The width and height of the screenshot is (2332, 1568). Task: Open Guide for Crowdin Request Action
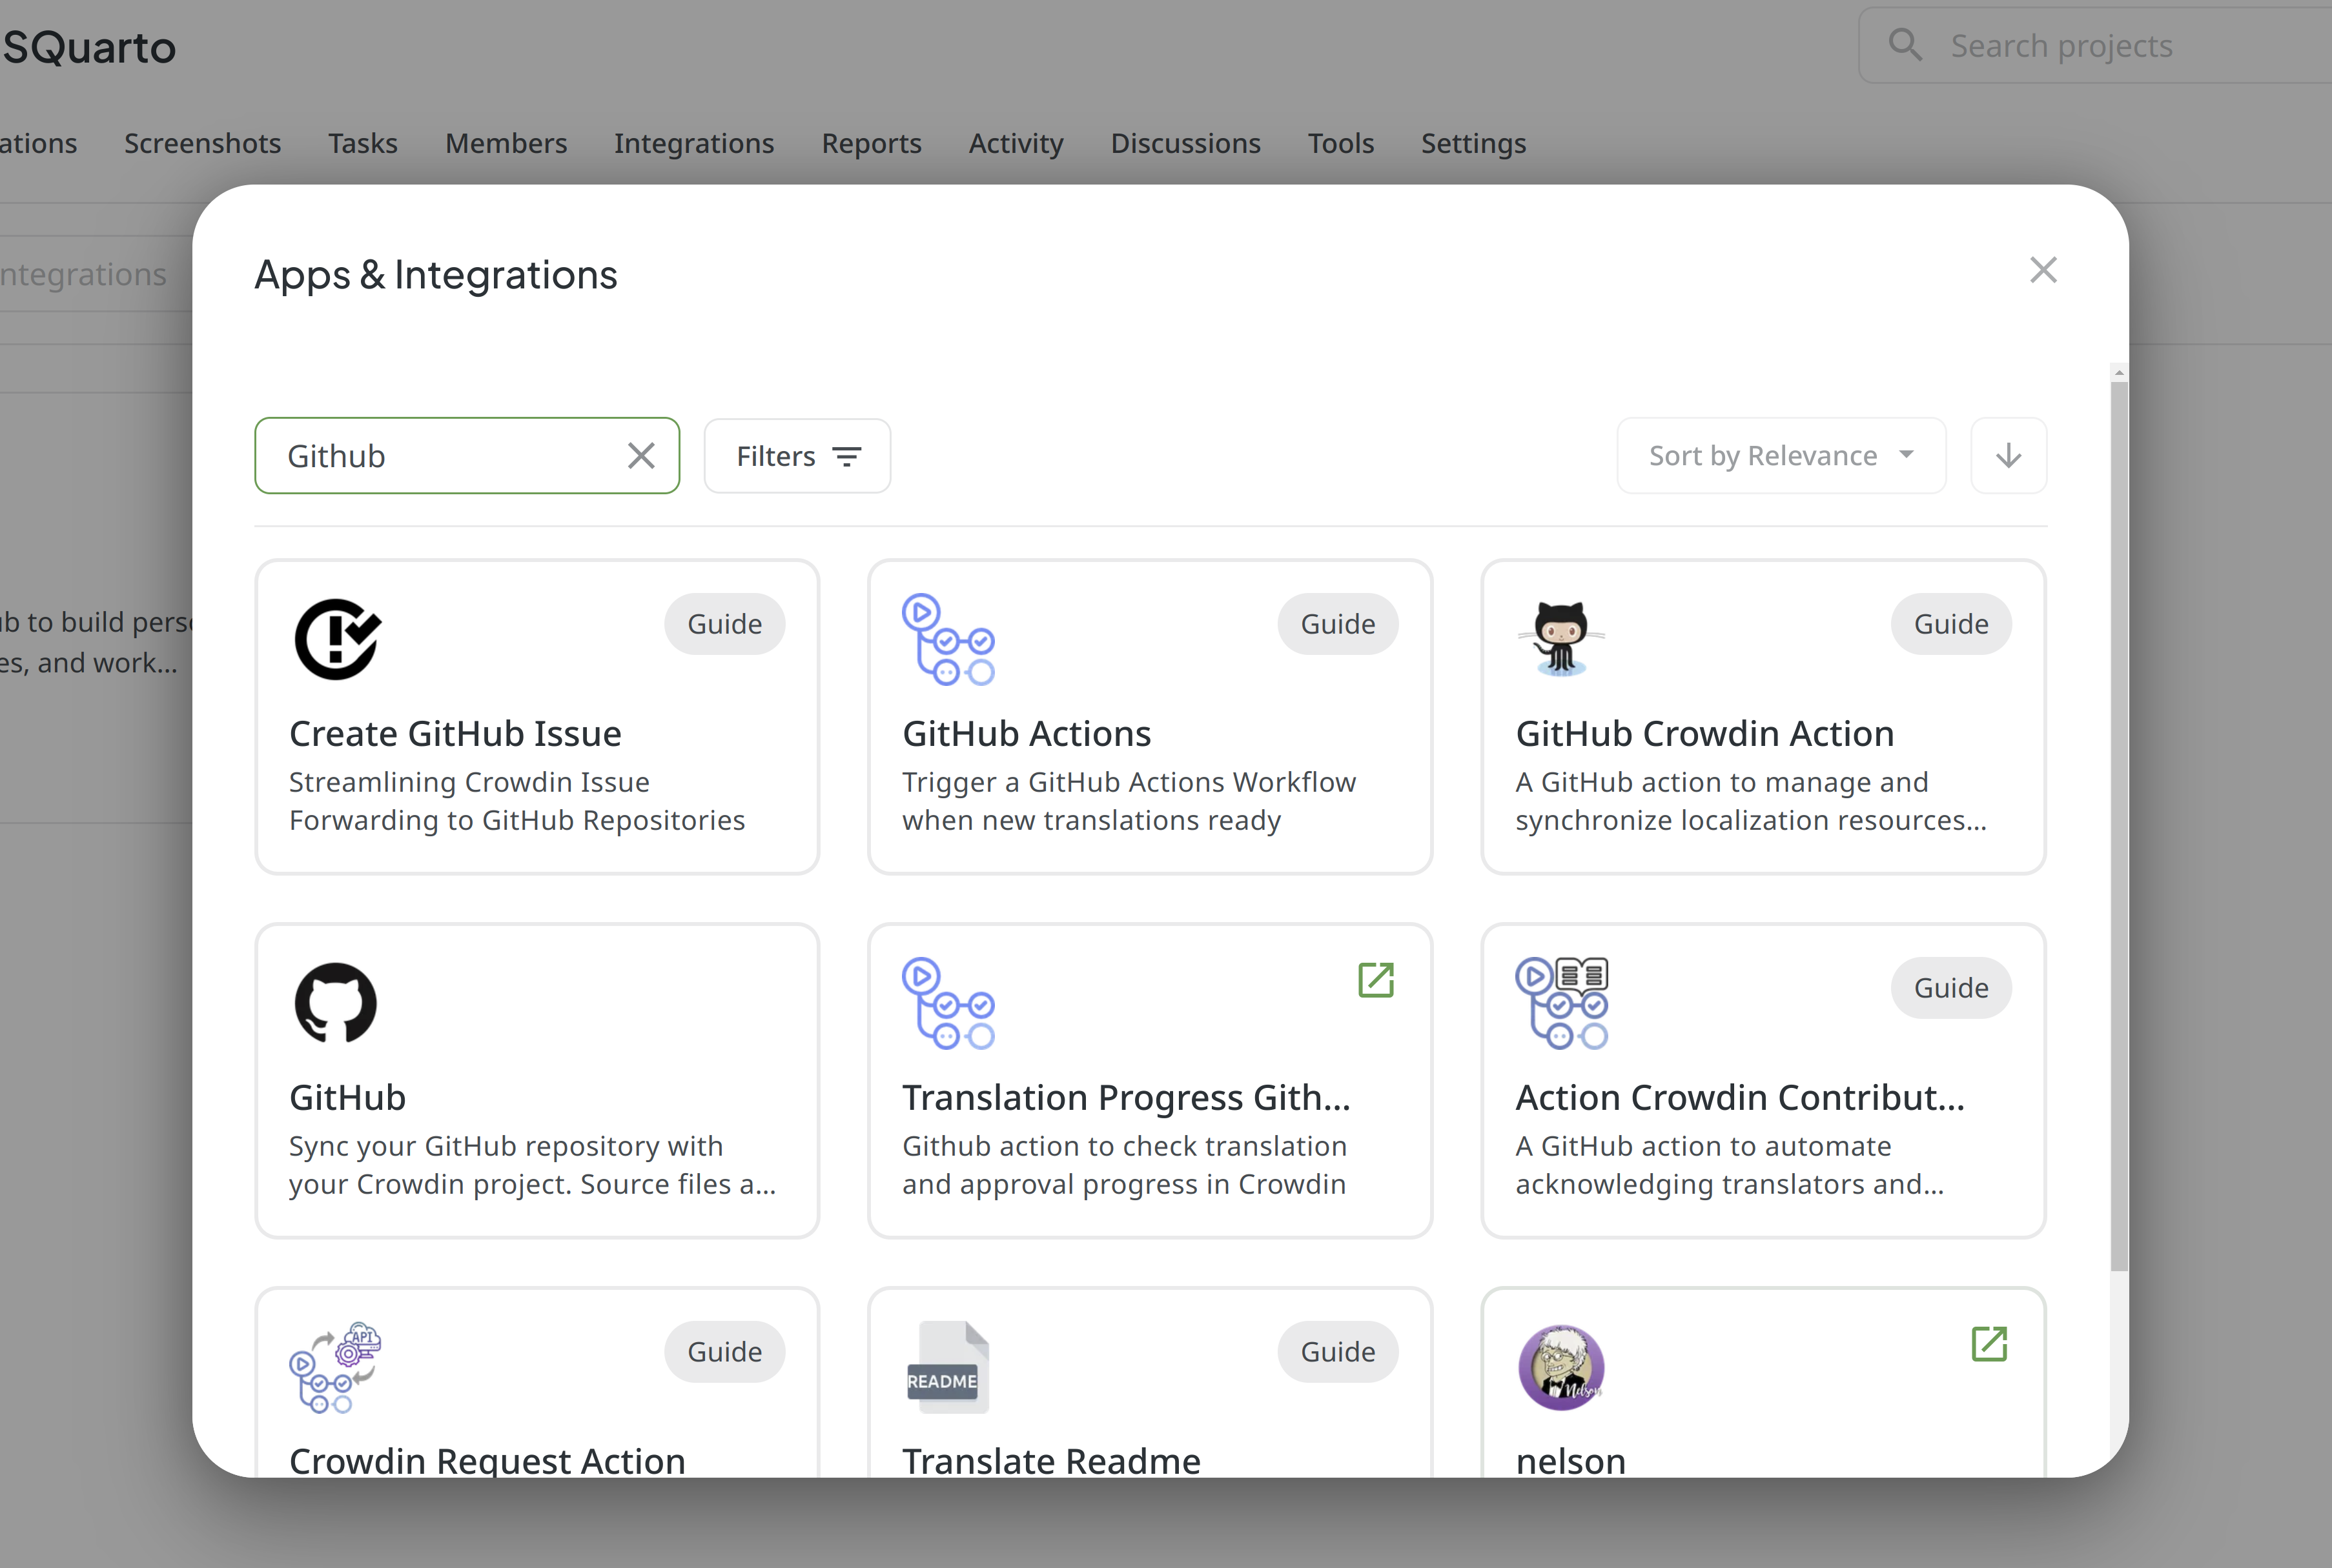click(724, 1352)
